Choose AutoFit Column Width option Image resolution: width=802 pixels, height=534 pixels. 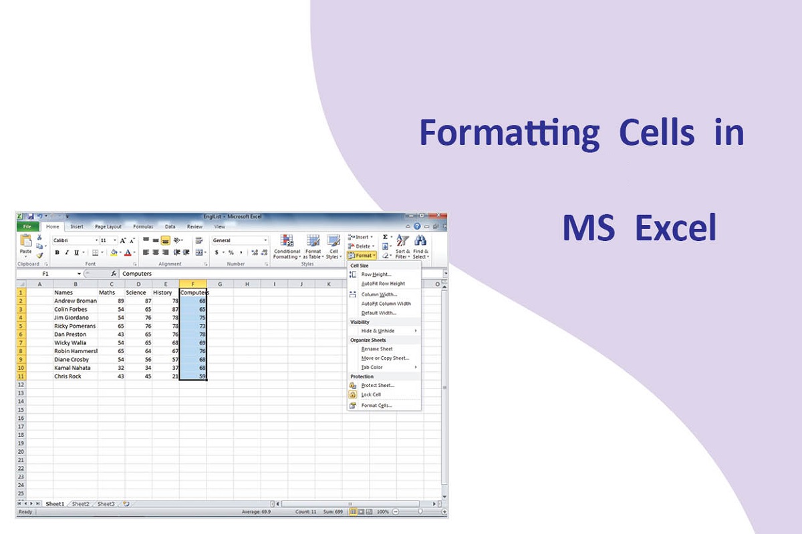point(386,304)
